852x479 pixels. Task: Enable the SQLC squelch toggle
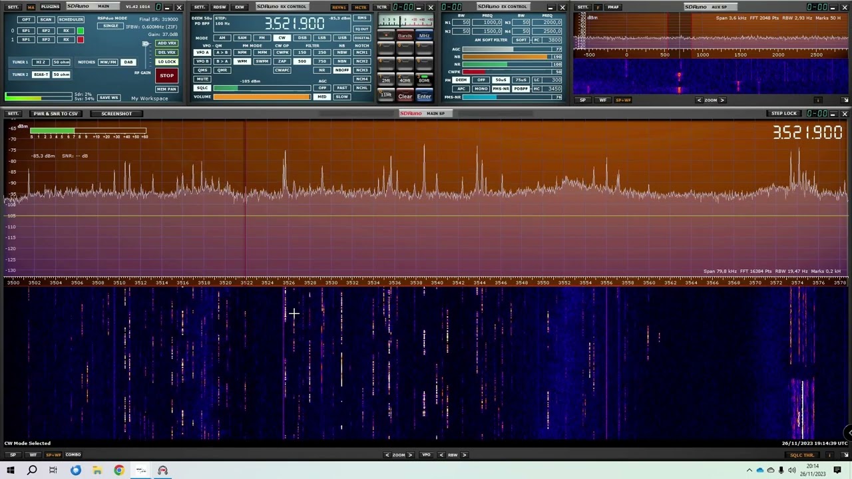pos(202,88)
